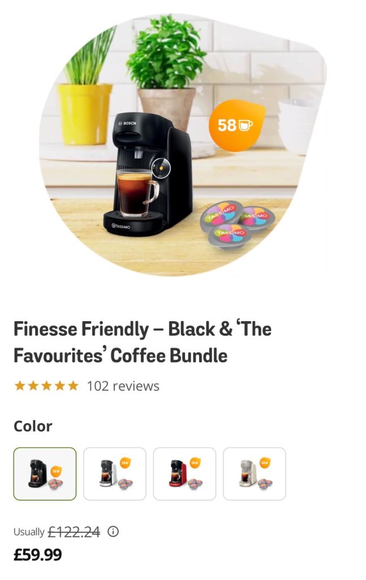Viewport: 366px width, 580px height.
Task: Switch to the cream colour variant
Action: 254,474
